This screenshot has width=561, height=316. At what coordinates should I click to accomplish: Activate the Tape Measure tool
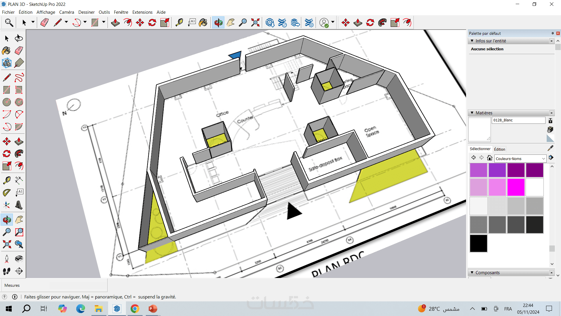[7, 180]
